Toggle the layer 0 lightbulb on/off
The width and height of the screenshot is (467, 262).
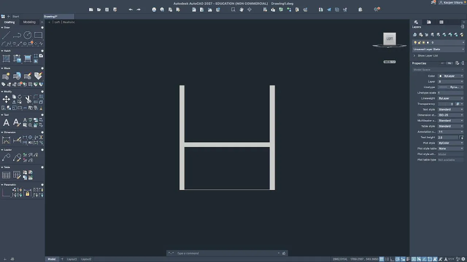pyautogui.click(x=415, y=43)
